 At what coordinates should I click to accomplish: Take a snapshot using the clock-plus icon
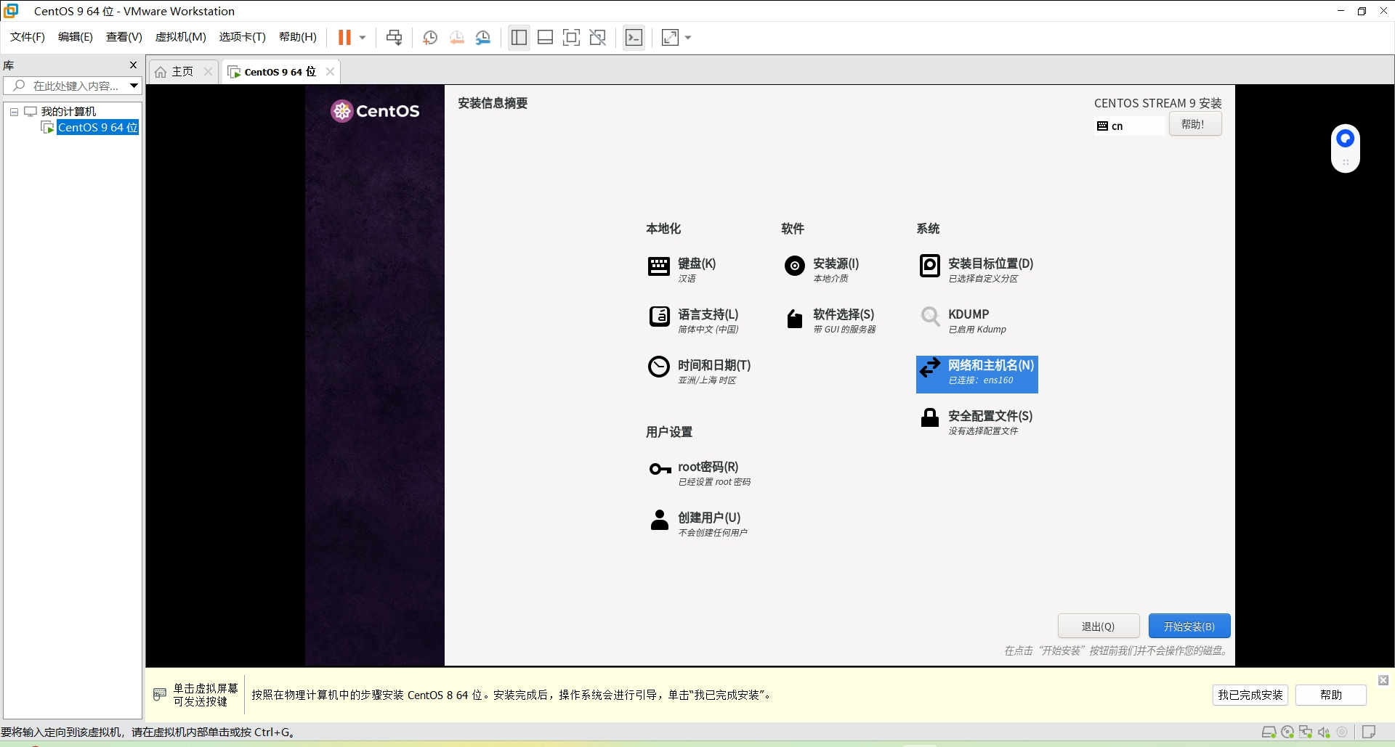point(430,38)
